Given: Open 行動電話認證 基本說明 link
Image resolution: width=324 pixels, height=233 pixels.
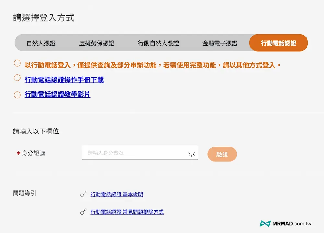Looking at the screenshot, I should coord(117,194).
